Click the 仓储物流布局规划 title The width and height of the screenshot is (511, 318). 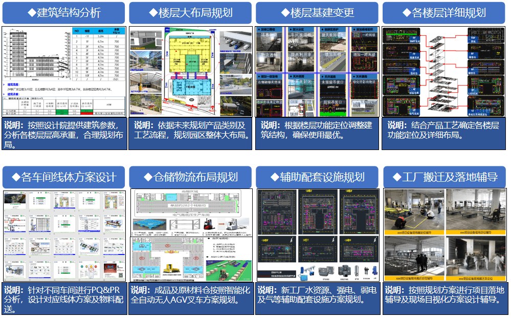pos(190,177)
